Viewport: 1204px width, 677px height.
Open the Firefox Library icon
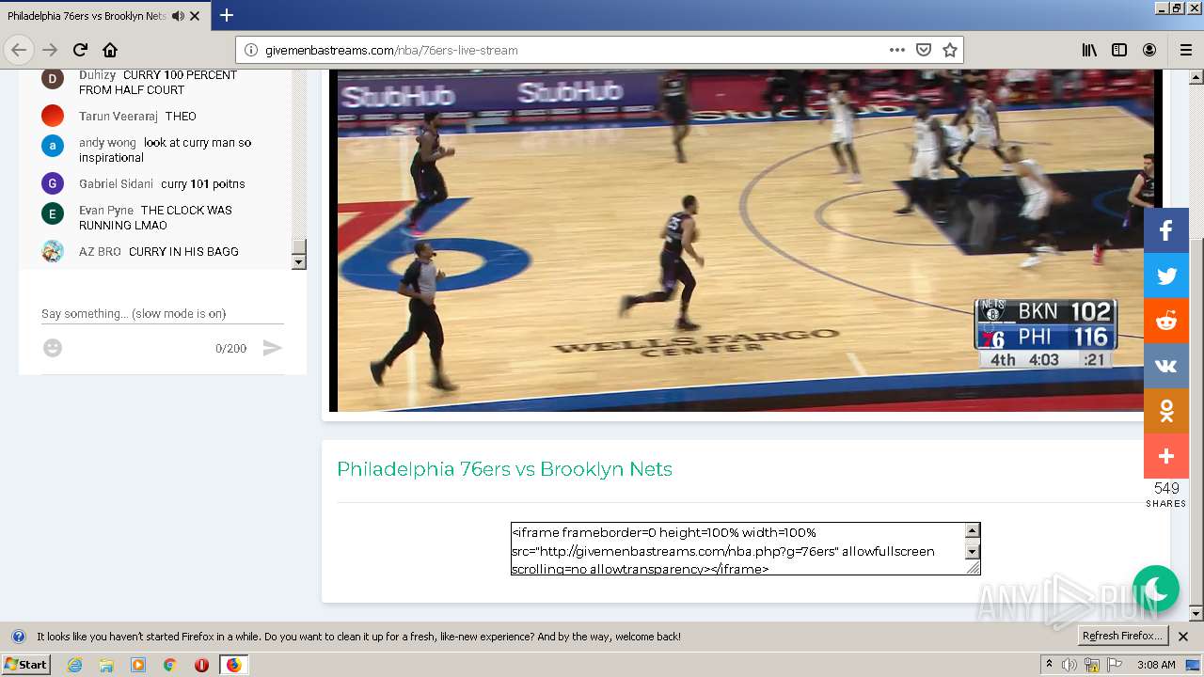pyautogui.click(x=1089, y=50)
